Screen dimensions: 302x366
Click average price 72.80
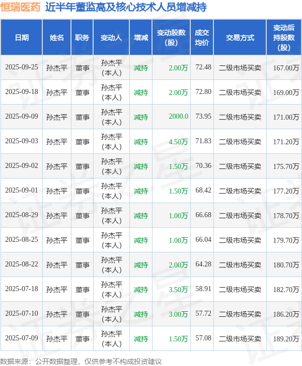coord(203,91)
